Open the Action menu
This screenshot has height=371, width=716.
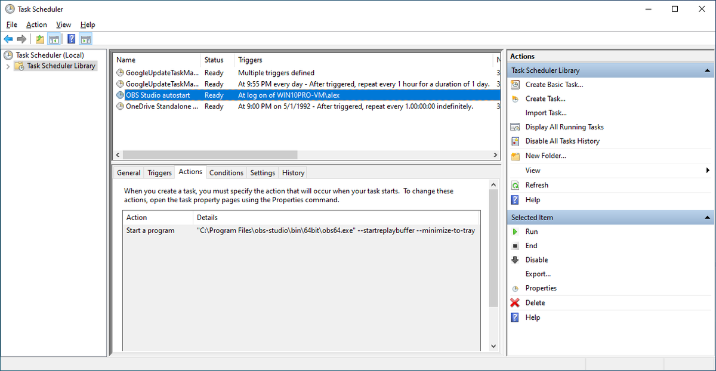(x=36, y=24)
